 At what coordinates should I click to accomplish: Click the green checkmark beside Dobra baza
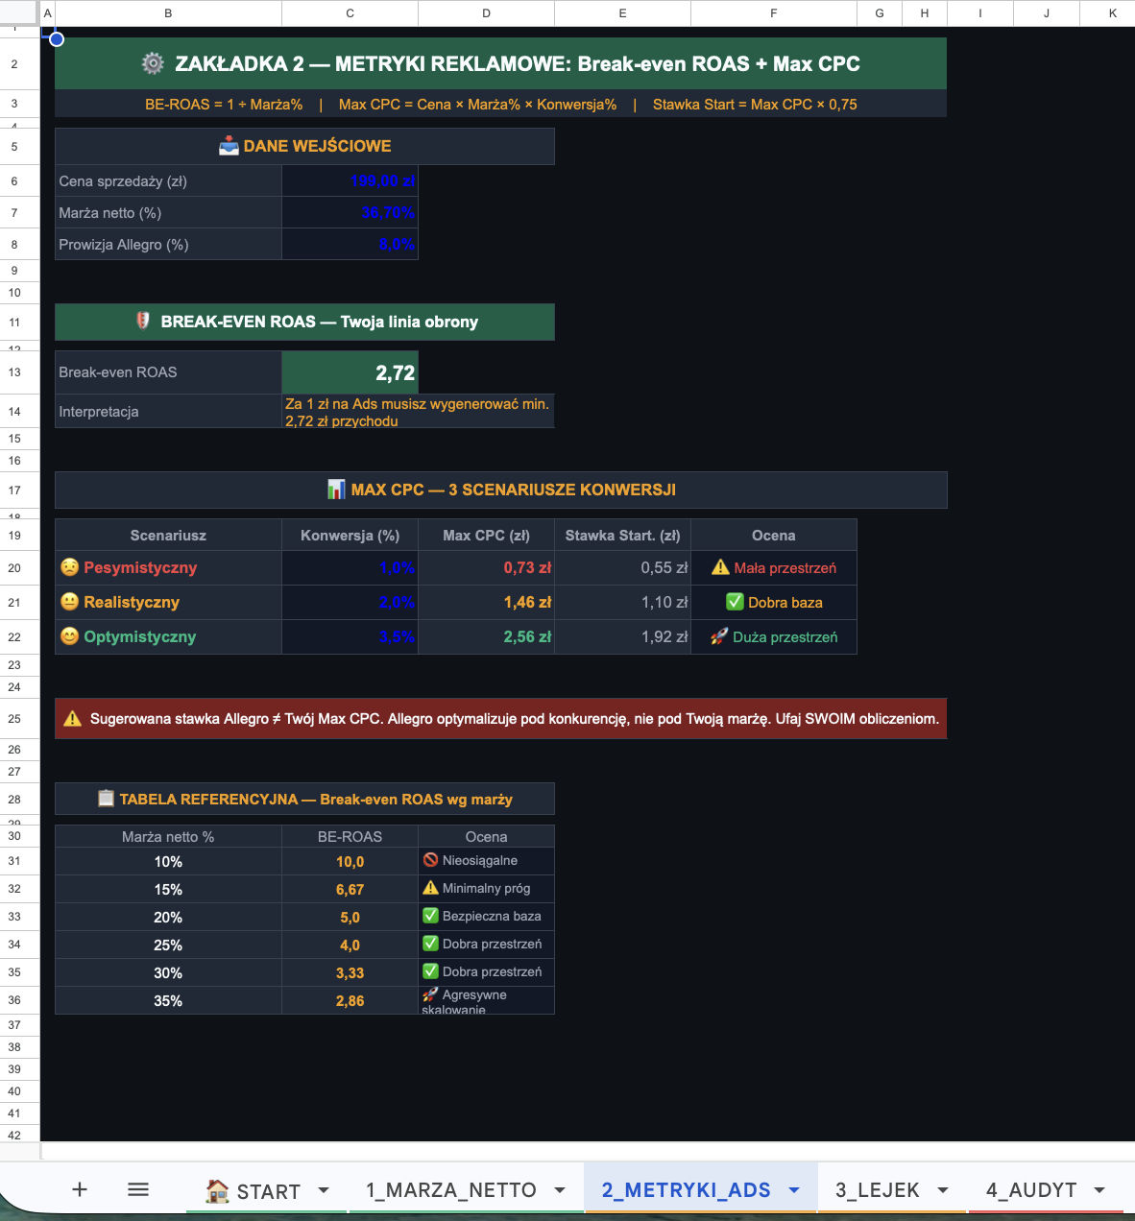pyautogui.click(x=735, y=602)
